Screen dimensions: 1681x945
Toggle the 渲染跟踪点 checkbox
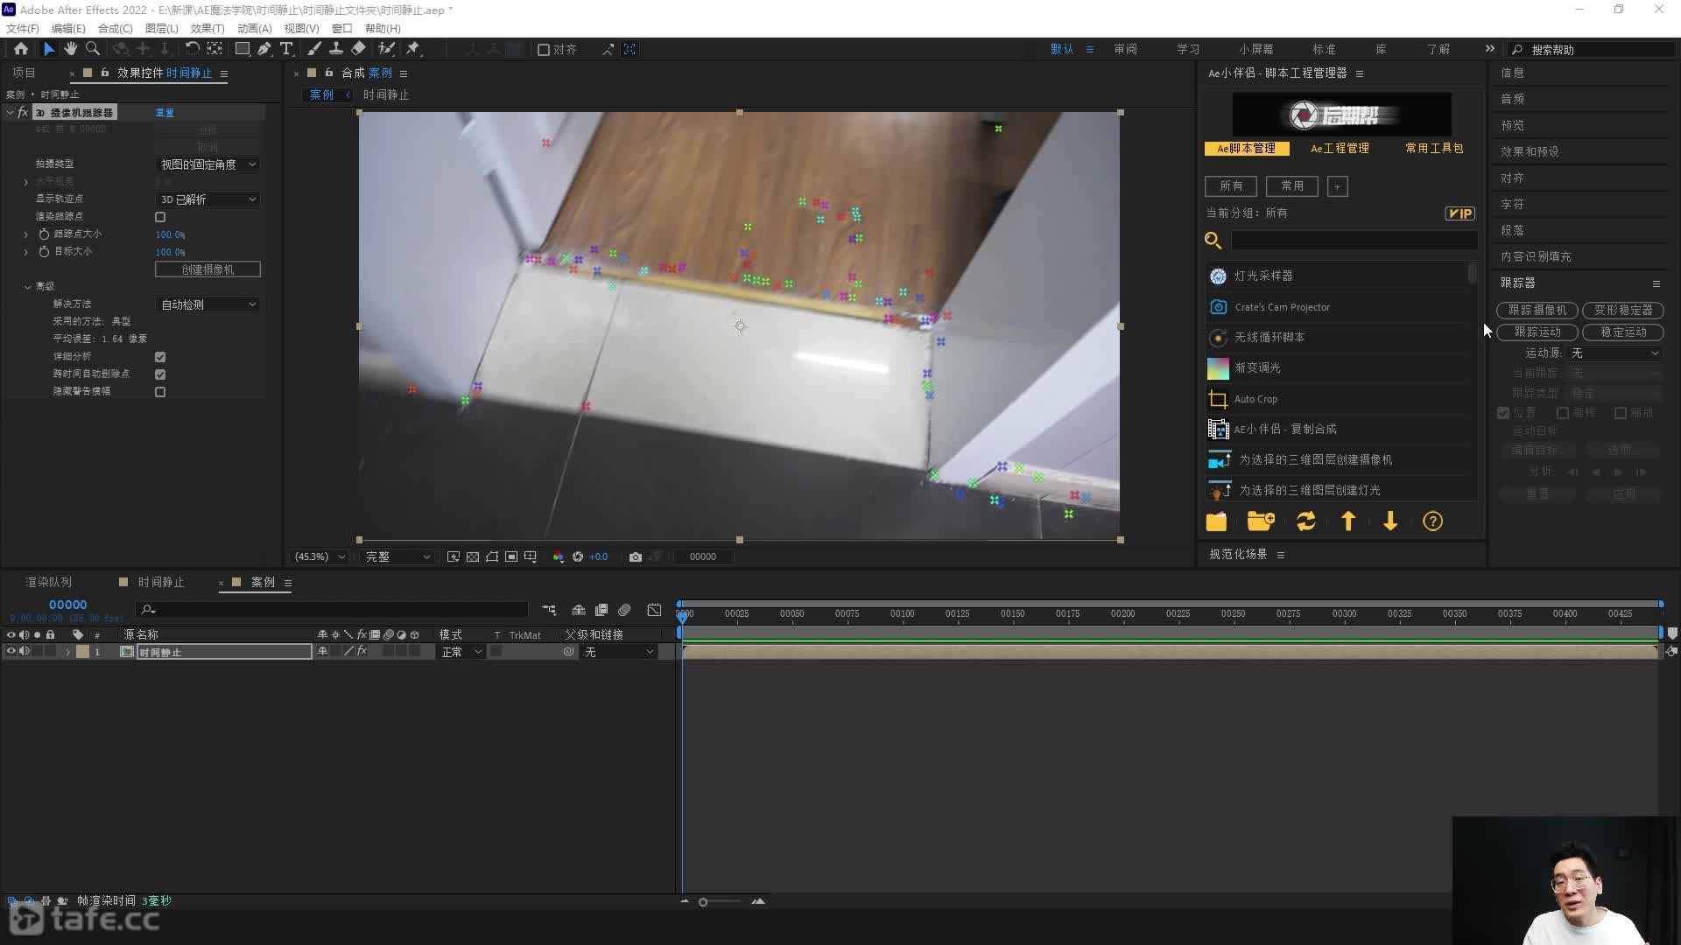160,217
